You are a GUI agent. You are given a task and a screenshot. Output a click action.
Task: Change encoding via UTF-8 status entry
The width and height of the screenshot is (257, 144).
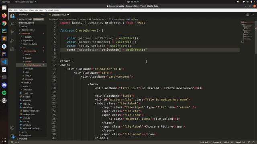226,142
